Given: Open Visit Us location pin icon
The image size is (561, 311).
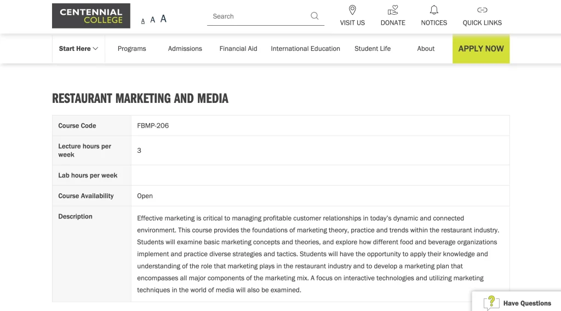Looking at the screenshot, I should click(352, 10).
